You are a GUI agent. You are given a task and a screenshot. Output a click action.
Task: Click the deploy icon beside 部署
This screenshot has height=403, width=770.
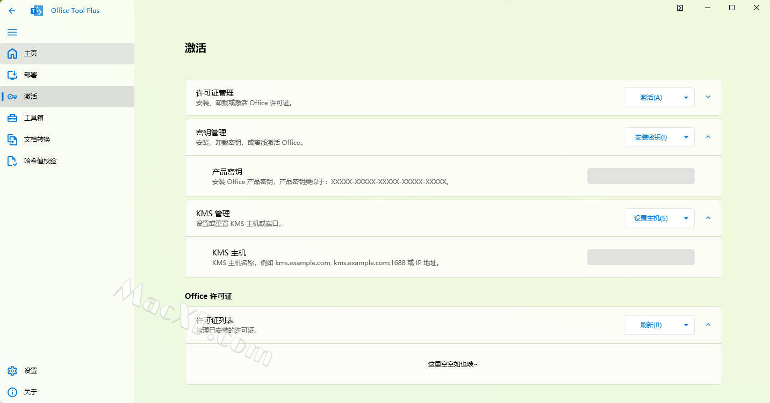(12, 75)
